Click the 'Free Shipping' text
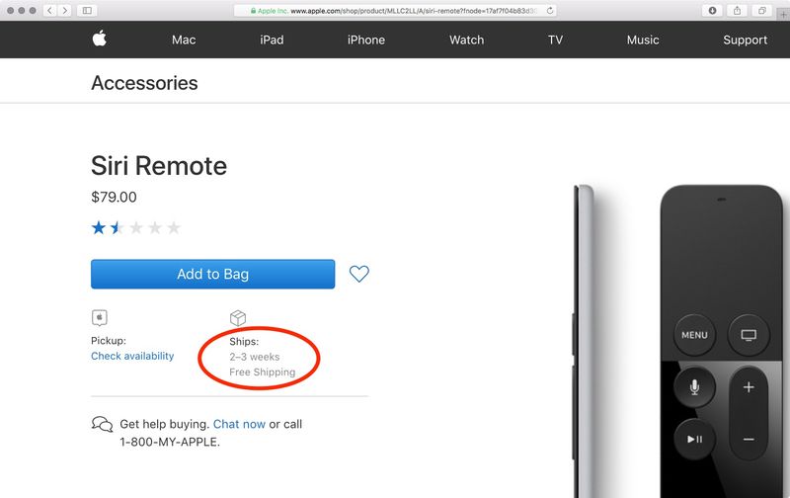Viewport: 790px width, 498px height. [x=263, y=372]
